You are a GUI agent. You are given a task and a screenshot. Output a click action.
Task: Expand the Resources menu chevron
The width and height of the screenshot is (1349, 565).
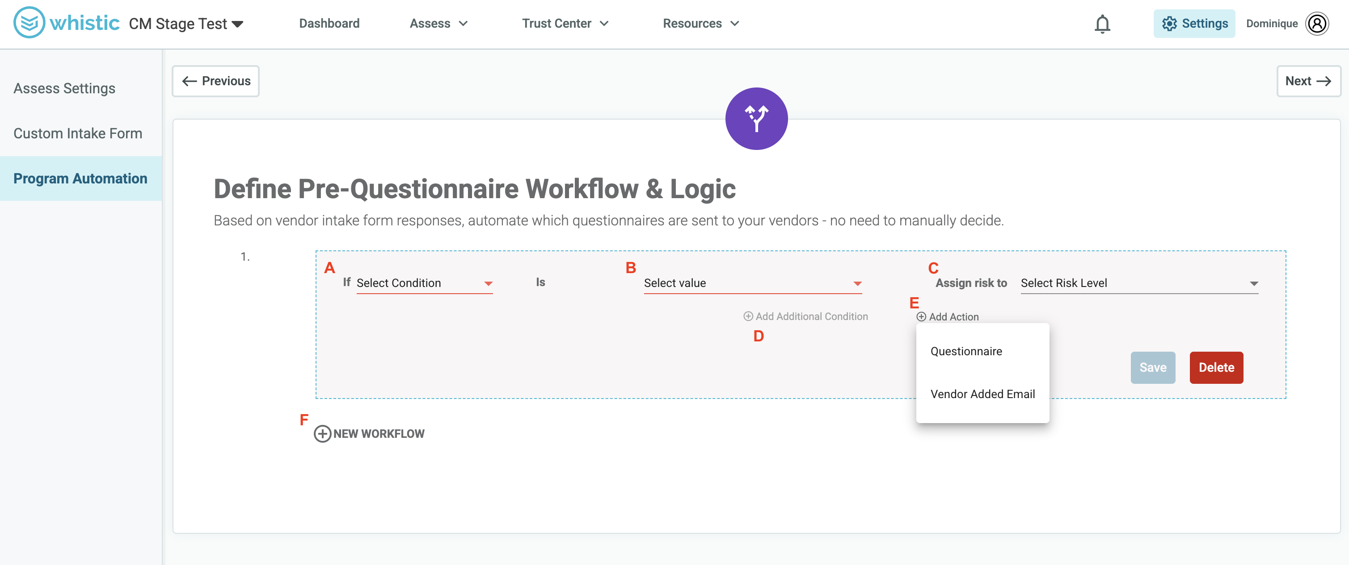[x=734, y=24]
